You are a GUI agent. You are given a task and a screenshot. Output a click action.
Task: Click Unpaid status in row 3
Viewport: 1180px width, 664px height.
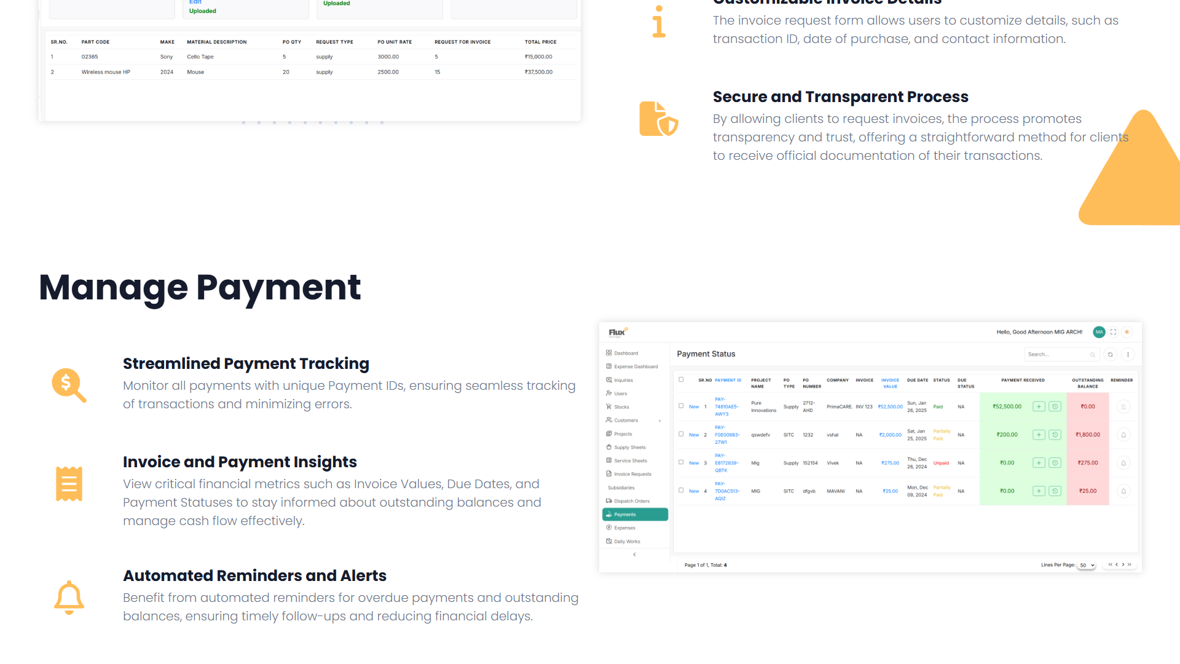941,464
